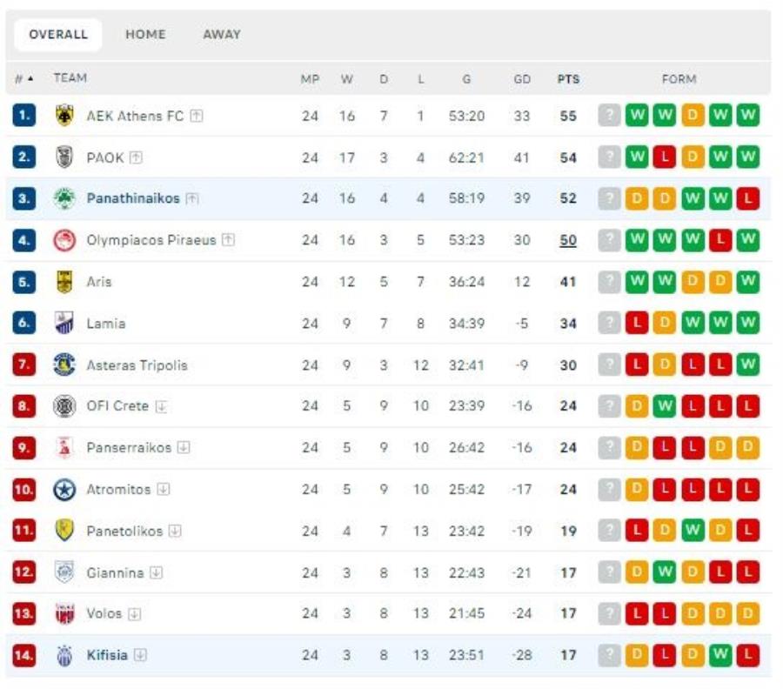Screen dimensions: 783x689
Task: Click the Atromitos blue star logo
Action: point(64,490)
